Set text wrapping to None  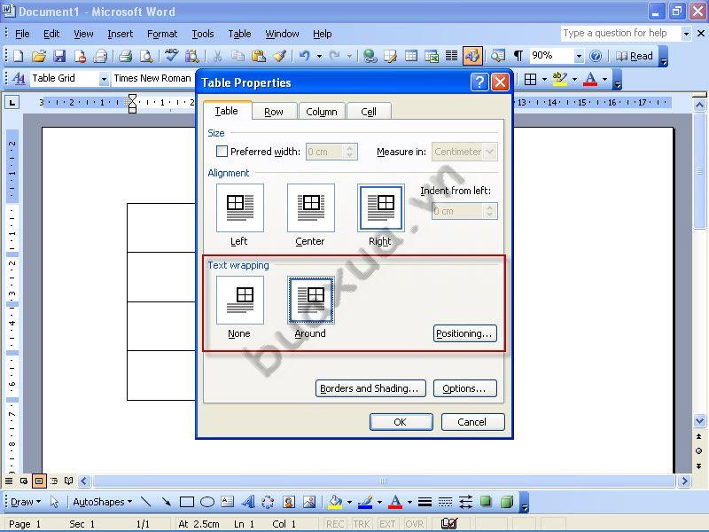[x=239, y=301]
